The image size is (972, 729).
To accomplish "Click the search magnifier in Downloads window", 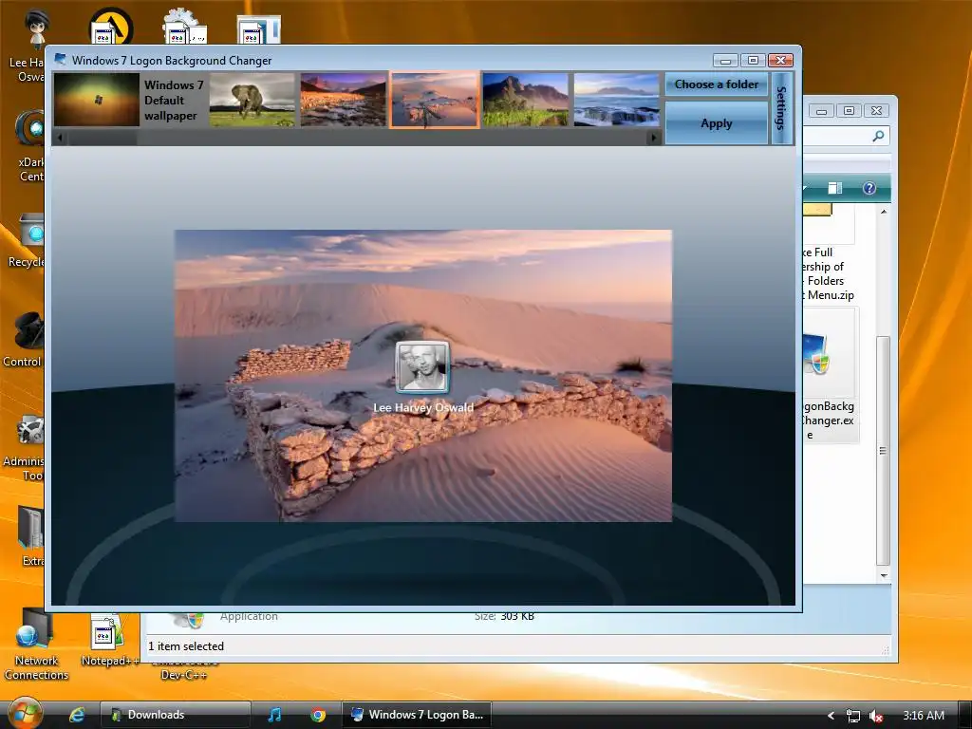I will tap(878, 136).
